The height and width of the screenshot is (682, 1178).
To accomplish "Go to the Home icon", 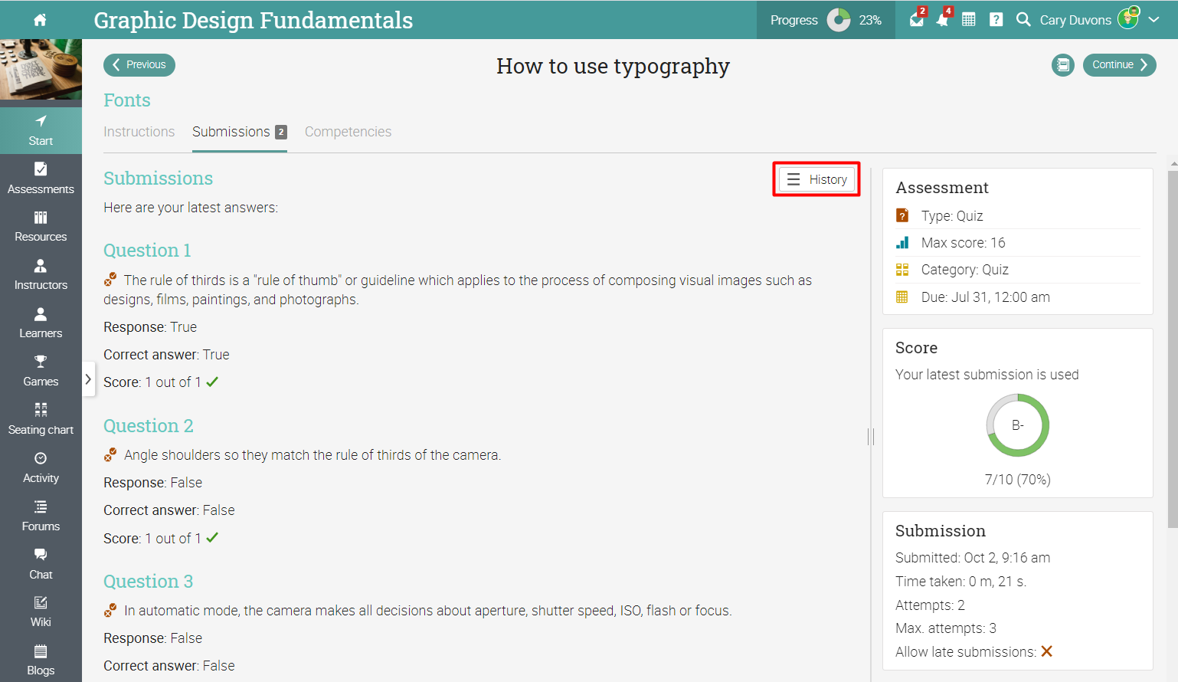I will tap(41, 20).
